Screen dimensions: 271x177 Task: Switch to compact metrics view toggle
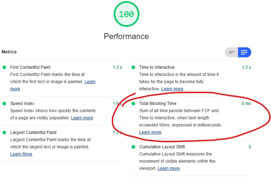[232, 53]
